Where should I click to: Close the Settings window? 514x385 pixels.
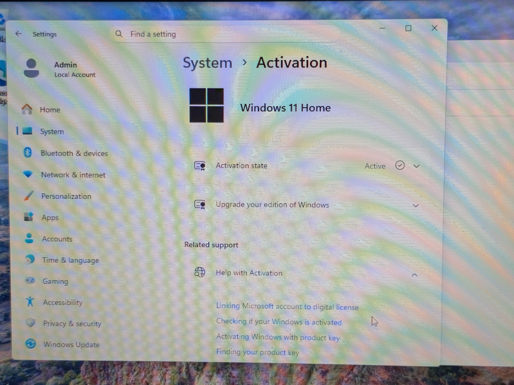pyautogui.click(x=434, y=28)
